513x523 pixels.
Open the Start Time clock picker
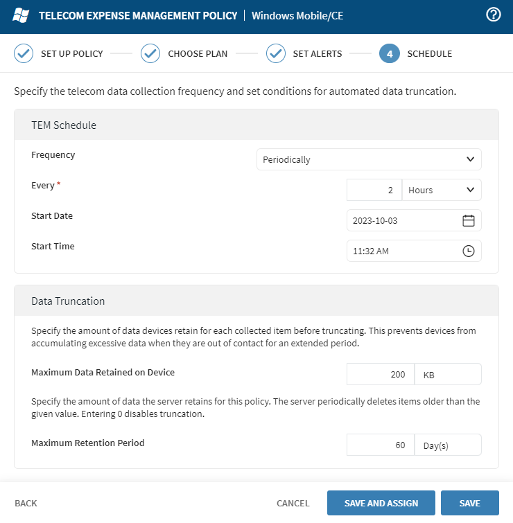click(x=468, y=251)
